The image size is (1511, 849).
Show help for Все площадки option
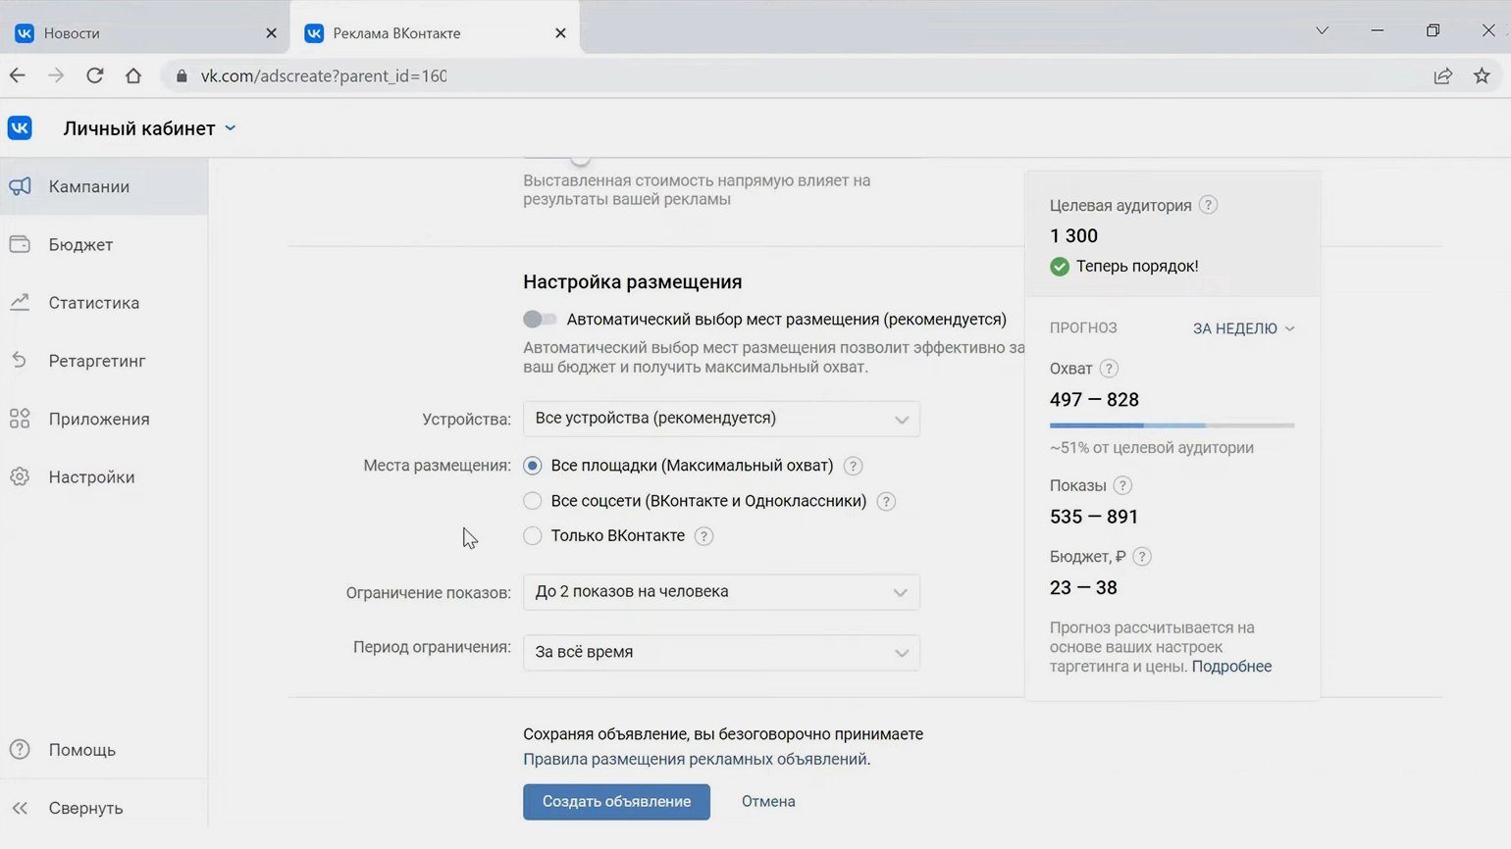(854, 466)
